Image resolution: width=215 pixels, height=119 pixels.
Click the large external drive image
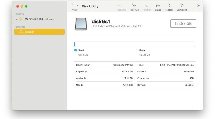coord(81,24)
